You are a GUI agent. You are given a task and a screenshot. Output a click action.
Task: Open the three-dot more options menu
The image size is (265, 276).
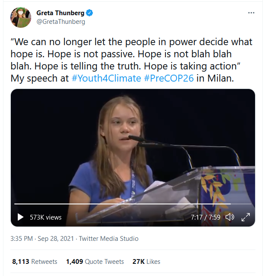251,13
